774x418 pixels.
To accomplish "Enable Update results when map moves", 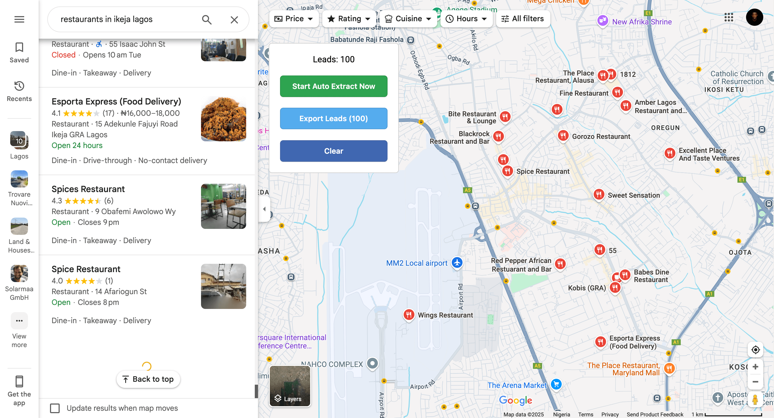I will point(55,408).
